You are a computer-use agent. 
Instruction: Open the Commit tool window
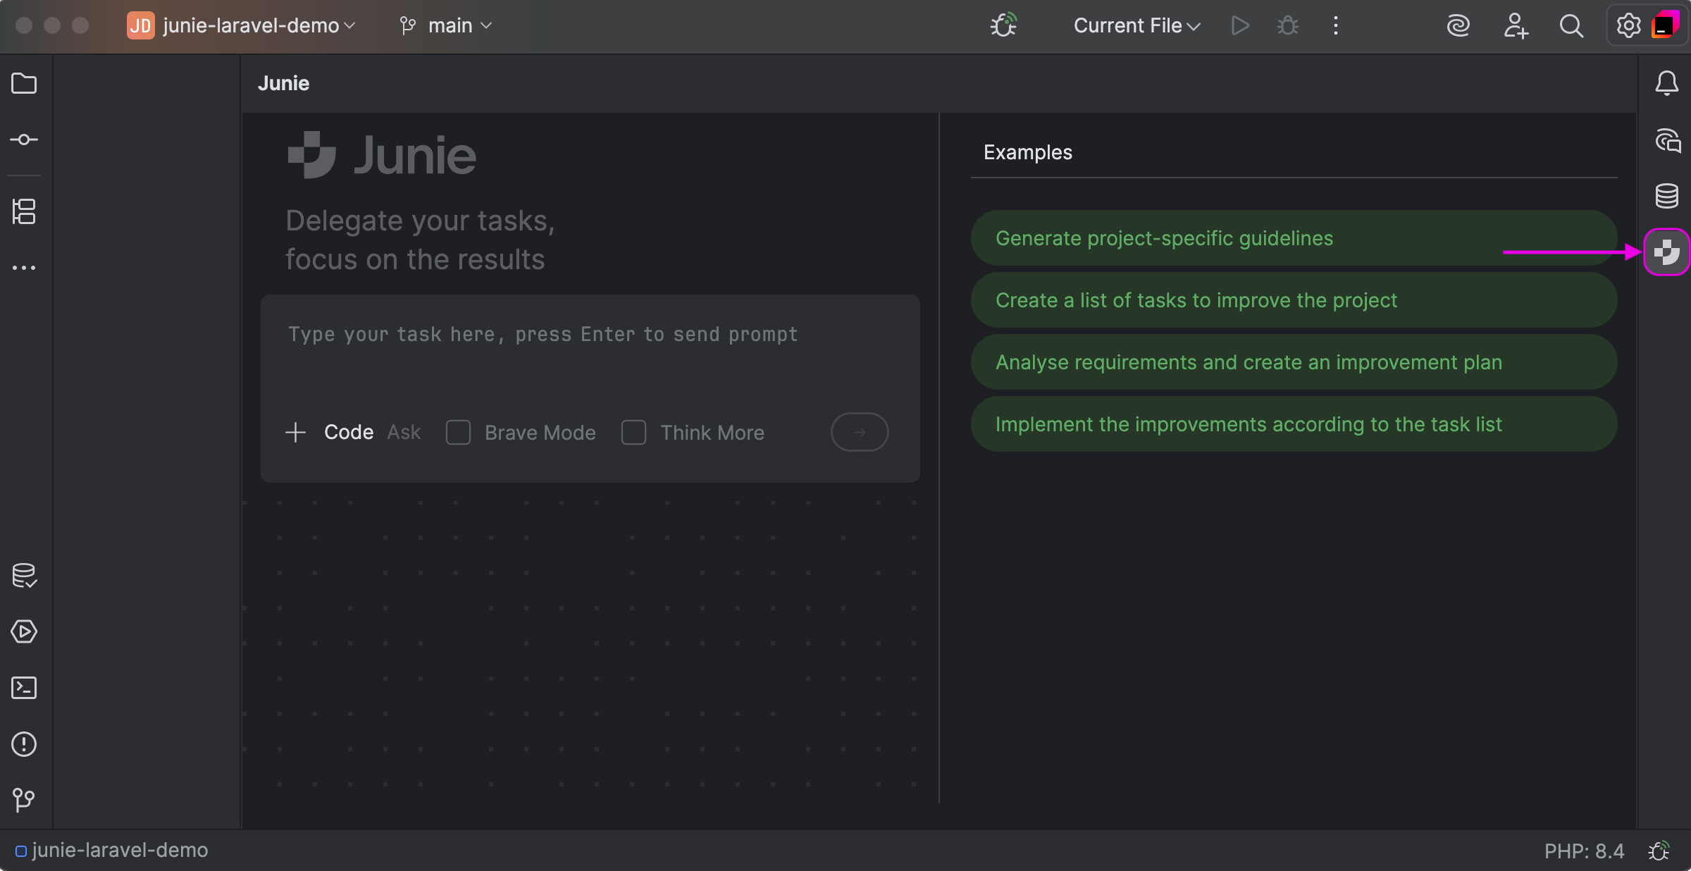24,140
